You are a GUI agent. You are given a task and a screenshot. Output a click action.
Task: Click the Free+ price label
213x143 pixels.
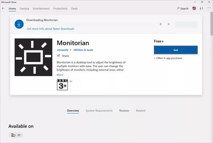click(159, 41)
